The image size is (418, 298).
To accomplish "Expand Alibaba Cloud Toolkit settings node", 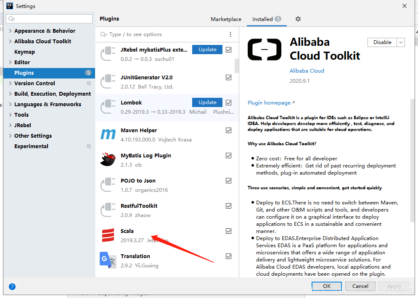I will pyautogui.click(x=10, y=41).
